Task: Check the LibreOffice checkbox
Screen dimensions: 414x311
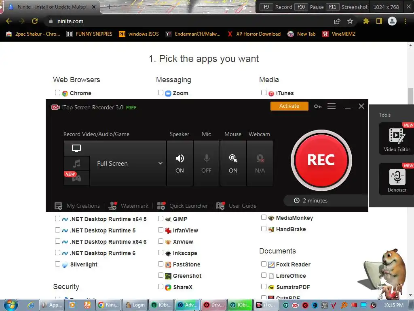Action: [264, 275]
